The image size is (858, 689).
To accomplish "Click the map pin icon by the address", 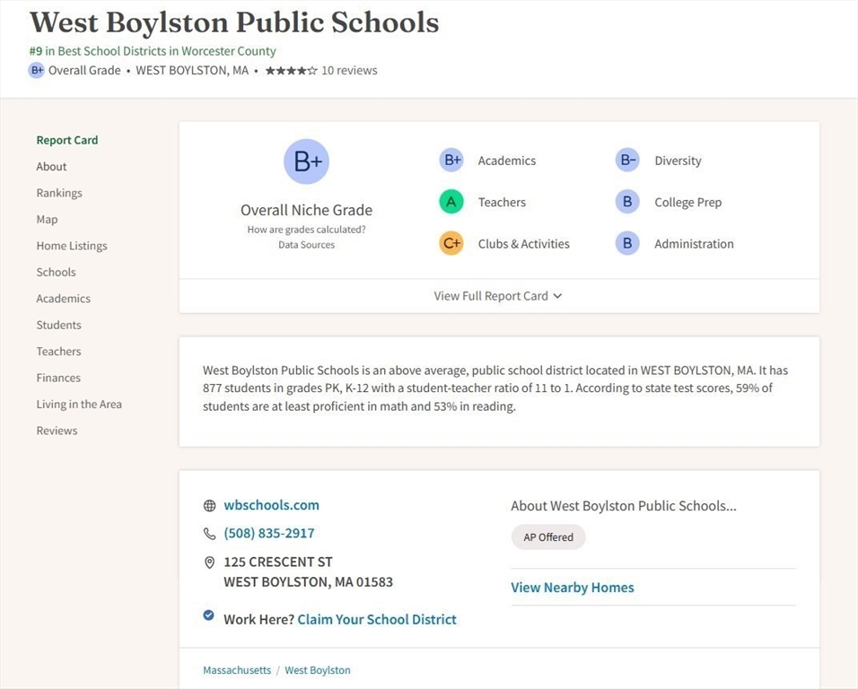I will (x=209, y=563).
